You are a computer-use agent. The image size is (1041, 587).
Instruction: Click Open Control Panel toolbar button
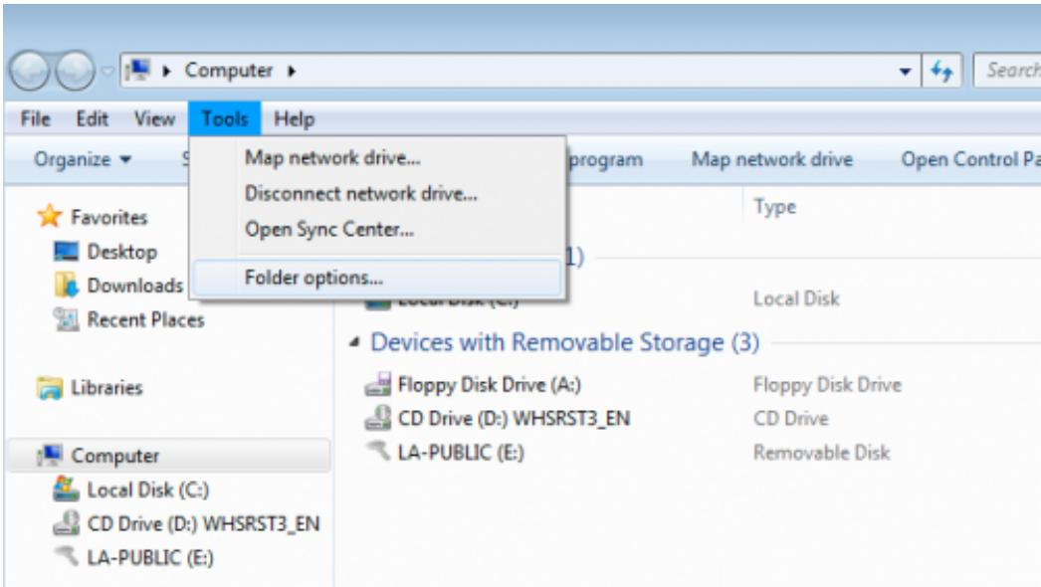(x=969, y=159)
